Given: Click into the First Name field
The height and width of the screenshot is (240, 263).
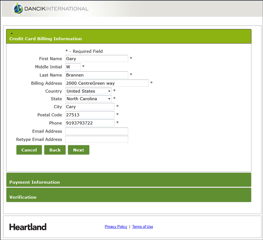Looking at the screenshot, I should [97, 59].
